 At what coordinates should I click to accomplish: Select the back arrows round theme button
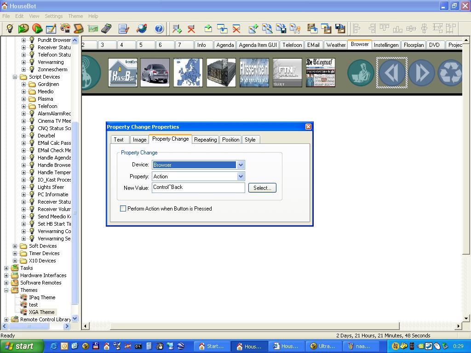click(x=392, y=73)
